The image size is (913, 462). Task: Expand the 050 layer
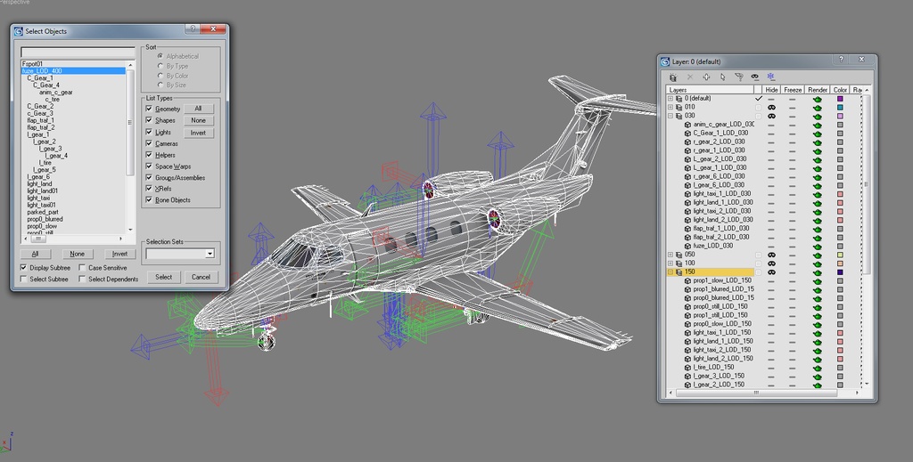click(670, 255)
